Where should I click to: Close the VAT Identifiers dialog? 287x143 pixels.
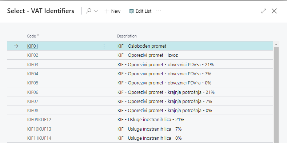[x=274, y=11]
